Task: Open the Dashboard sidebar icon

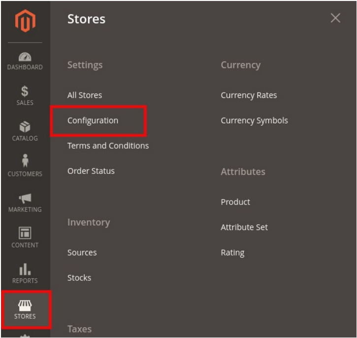Action: 25,58
